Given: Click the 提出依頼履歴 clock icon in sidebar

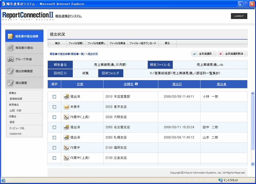Looking at the screenshot, I should [x=11, y=71].
